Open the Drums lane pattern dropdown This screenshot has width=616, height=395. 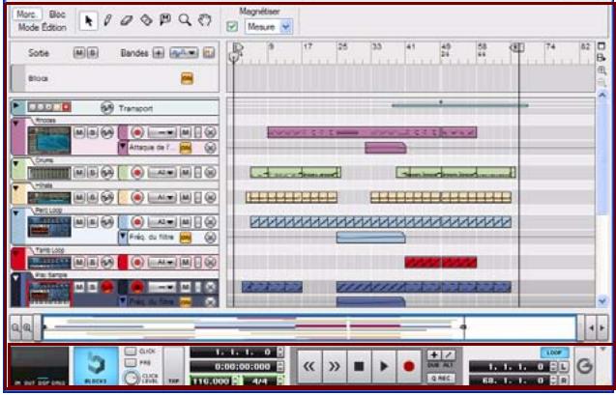click(x=161, y=172)
